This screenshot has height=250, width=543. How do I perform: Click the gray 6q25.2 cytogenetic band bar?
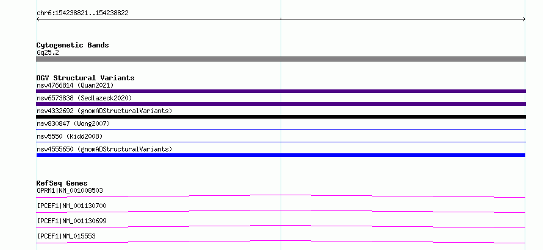click(x=281, y=59)
